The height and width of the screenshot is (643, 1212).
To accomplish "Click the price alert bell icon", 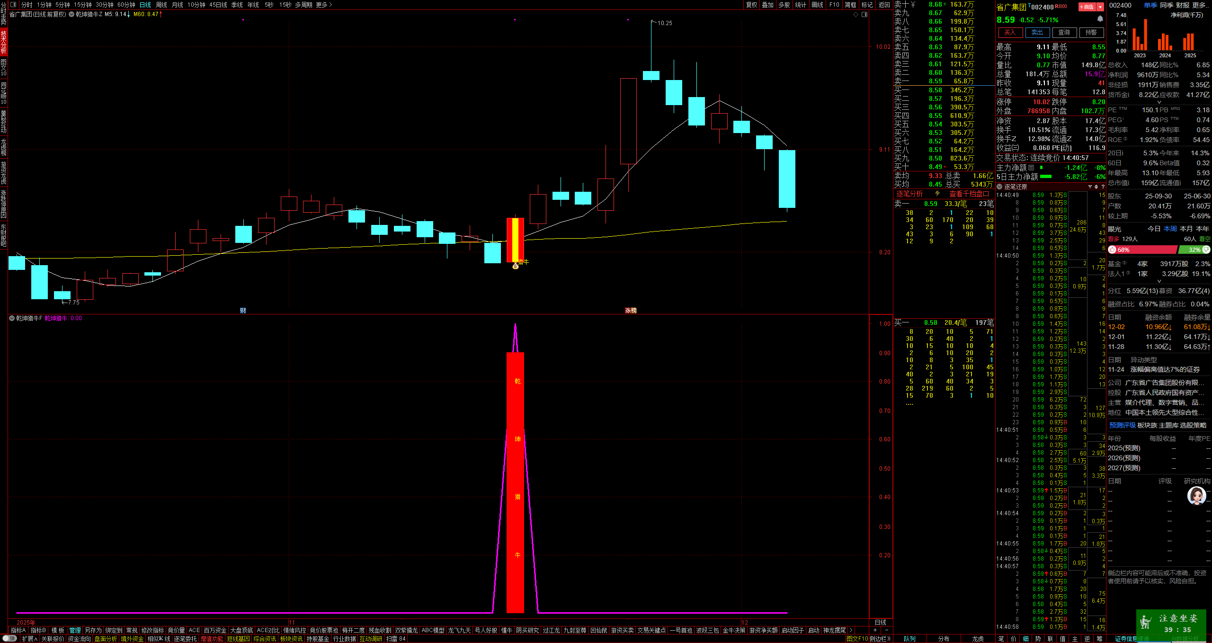I will [1100, 19].
